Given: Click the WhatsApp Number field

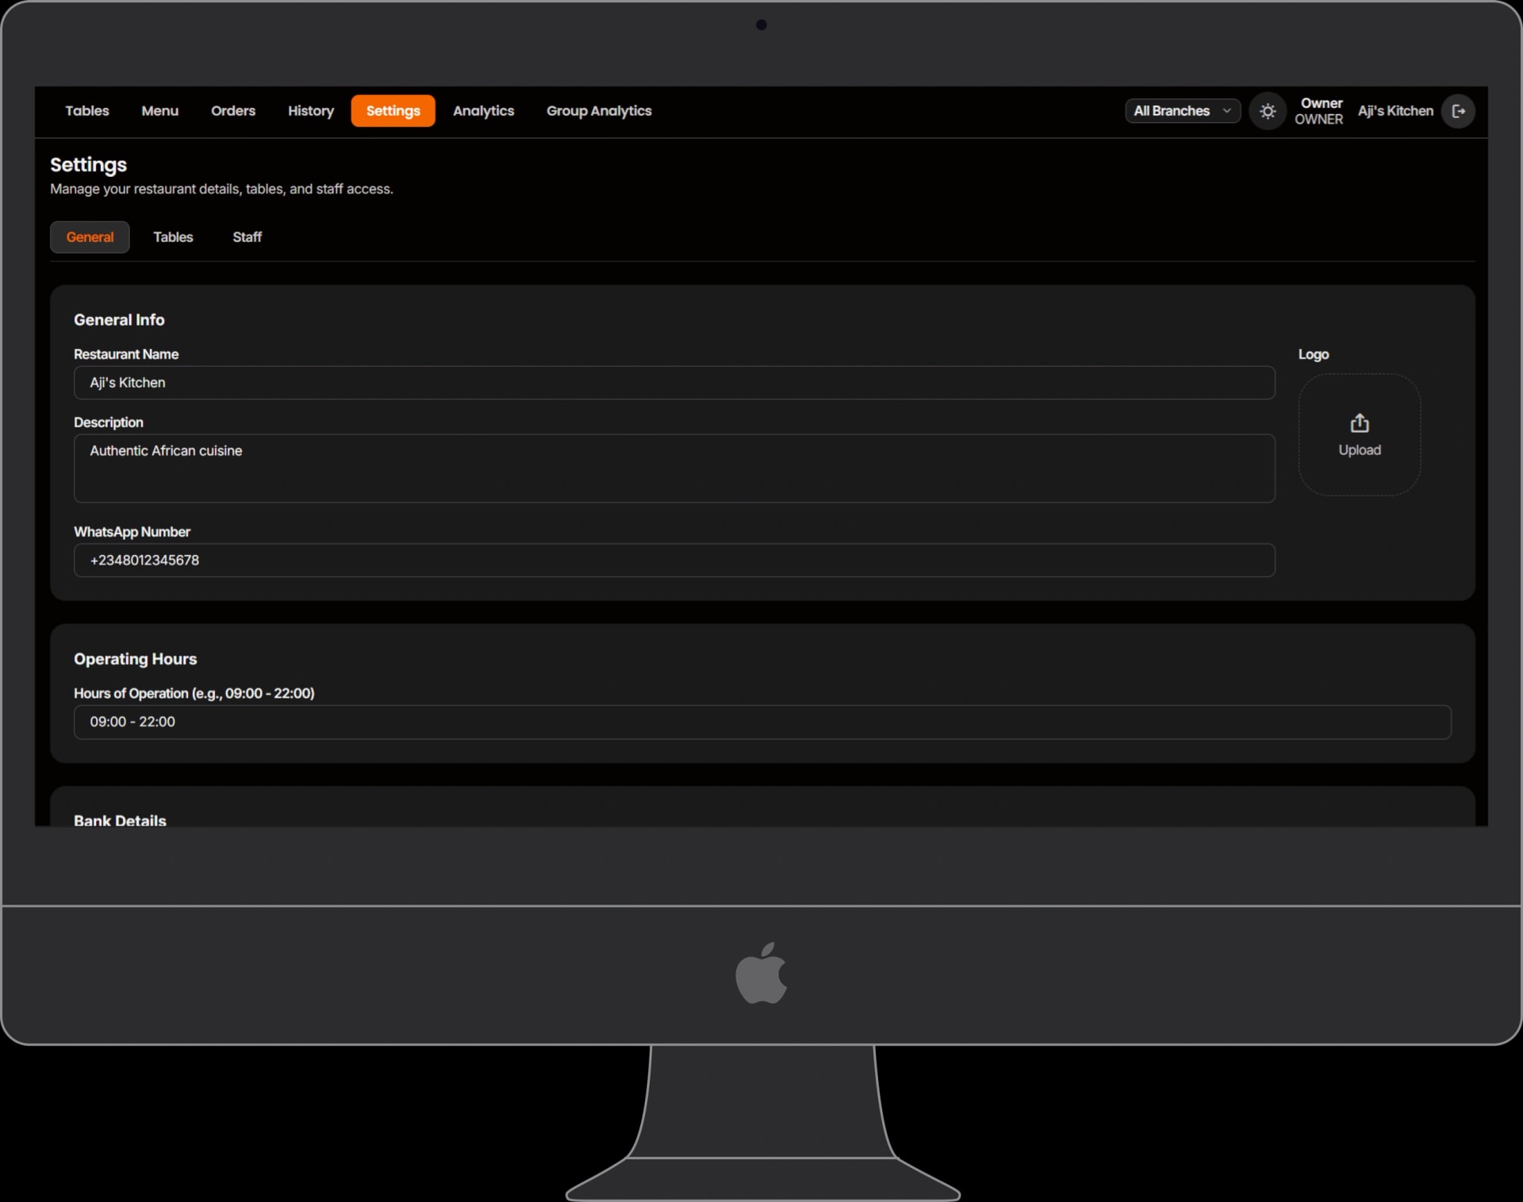Looking at the screenshot, I should (x=674, y=561).
